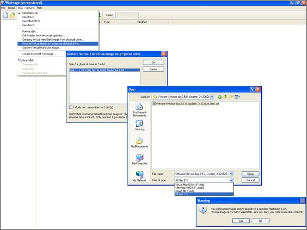Click the Type column header
Viewport: 307px width, 230px height.
click(118, 22)
